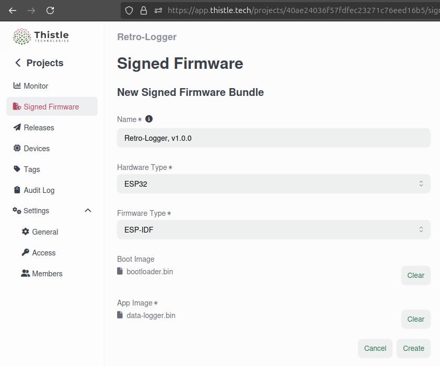Click the browser back arrow
Viewport: 440px width, 366px height.
coord(13,10)
